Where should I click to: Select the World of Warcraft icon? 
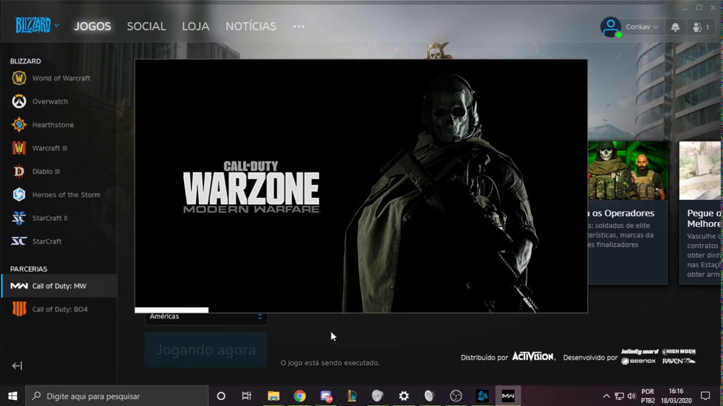tap(19, 78)
